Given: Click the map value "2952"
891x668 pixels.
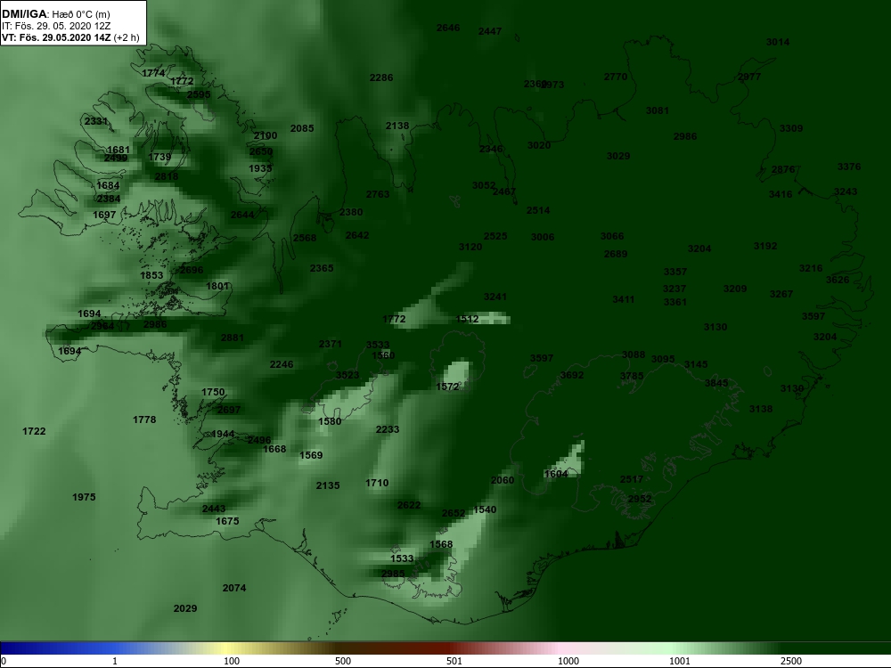Looking at the screenshot, I should pyautogui.click(x=640, y=500).
